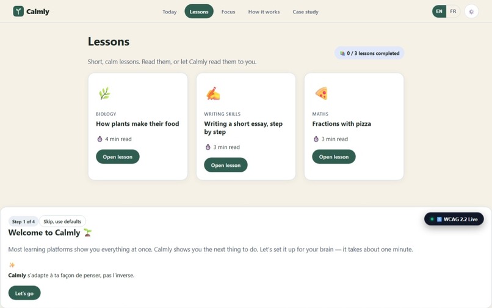Switch language to EN

coord(439,12)
